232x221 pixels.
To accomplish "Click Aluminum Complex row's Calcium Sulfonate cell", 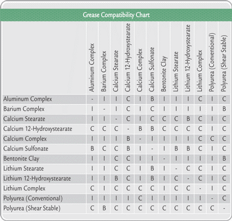I will coord(152,99).
